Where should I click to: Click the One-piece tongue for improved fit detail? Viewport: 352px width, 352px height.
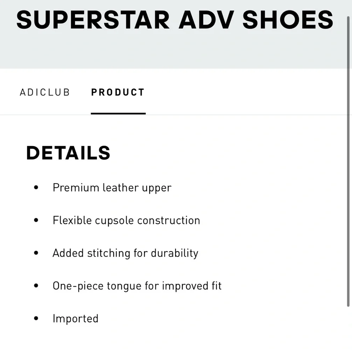coord(137,285)
